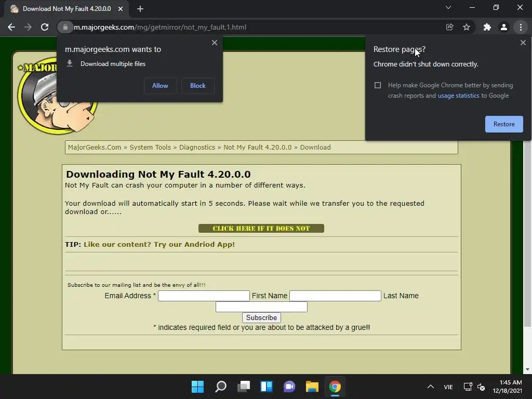Open File Explorer from taskbar
This screenshot has height=399, width=532.
tap(312, 387)
